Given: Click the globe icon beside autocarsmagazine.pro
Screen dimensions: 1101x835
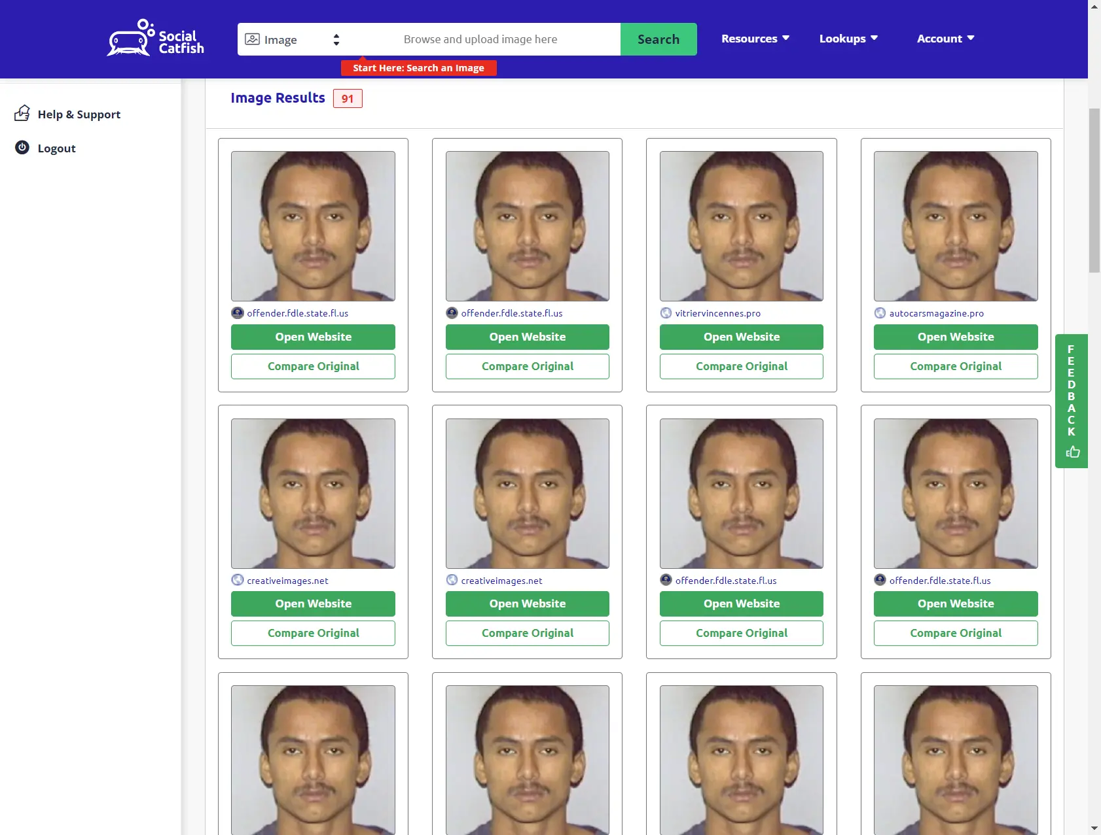Looking at the screenshot, I should [880, 313].
